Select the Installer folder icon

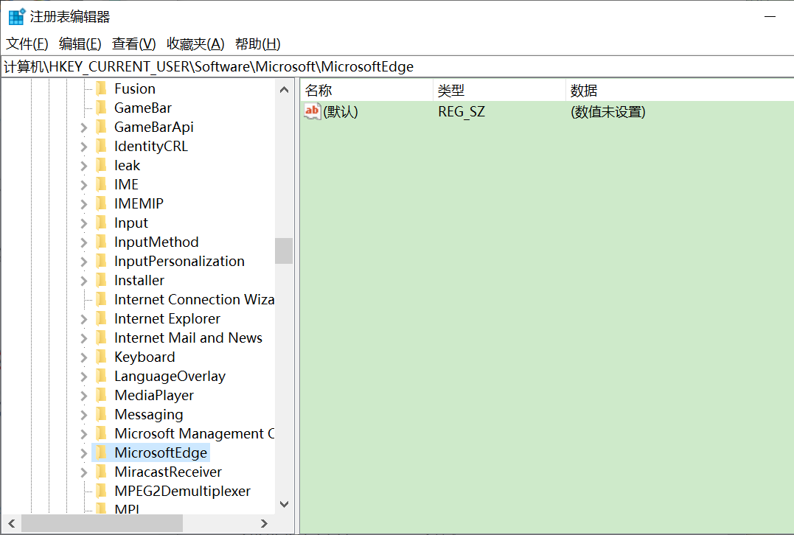point(101,281)
